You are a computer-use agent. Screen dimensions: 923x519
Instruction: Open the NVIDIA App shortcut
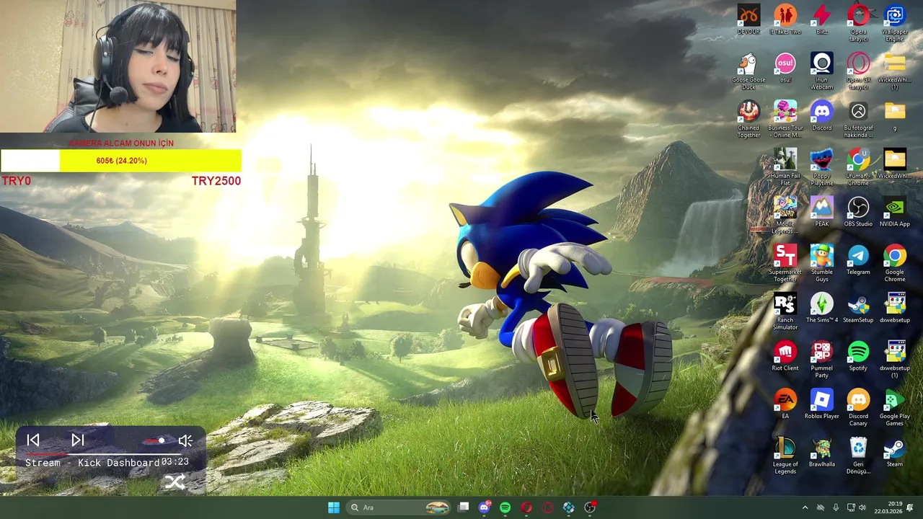pos(894,211)
